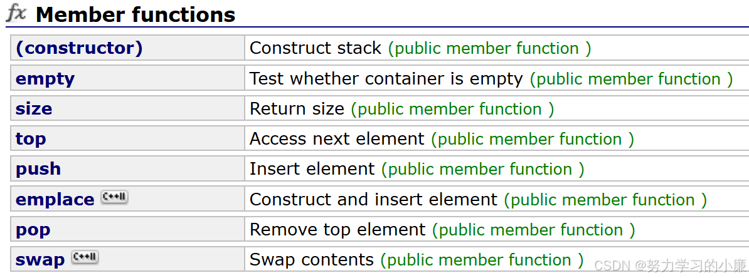Click the Insert element description

tap(312, 169)
